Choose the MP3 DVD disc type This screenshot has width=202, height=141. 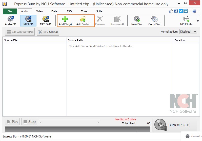point(46,21)
